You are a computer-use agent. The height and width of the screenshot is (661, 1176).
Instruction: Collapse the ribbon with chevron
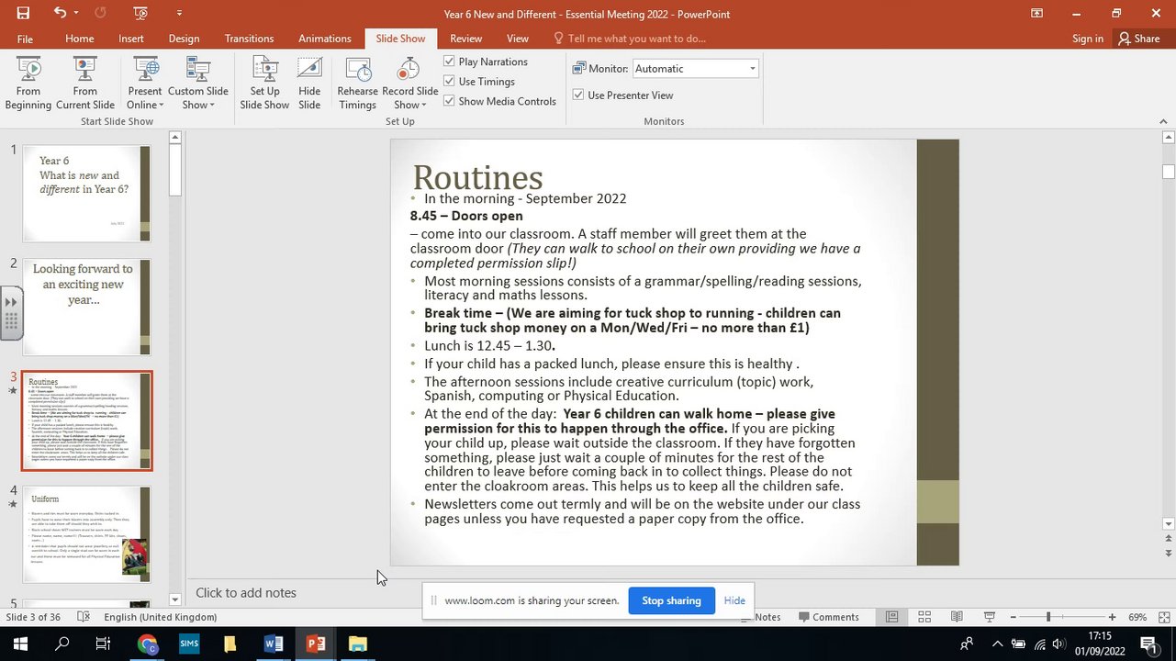(1163, 121)
